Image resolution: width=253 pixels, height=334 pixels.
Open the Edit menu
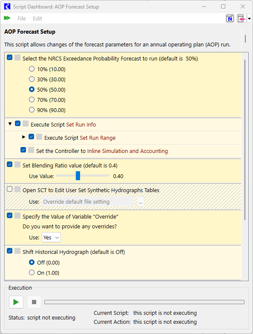[x=37, y=19]
